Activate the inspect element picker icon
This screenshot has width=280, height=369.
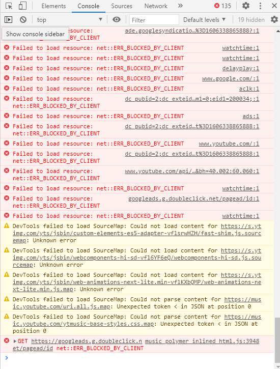coord(9,6)
